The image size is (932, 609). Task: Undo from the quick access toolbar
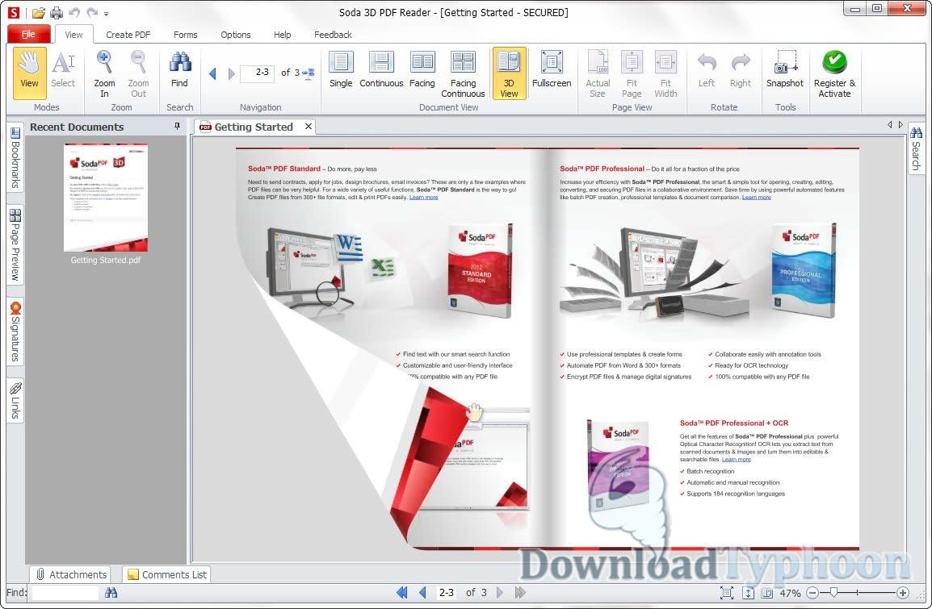tap(74, 12)
